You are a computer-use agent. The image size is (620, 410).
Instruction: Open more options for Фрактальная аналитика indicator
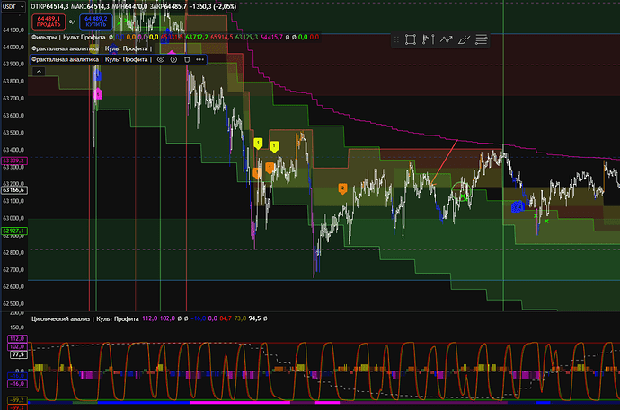199,58
